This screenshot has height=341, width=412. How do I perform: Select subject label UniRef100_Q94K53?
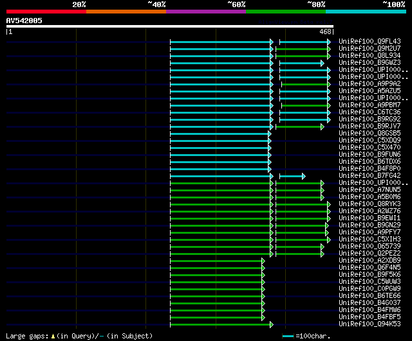pos(370,324)
